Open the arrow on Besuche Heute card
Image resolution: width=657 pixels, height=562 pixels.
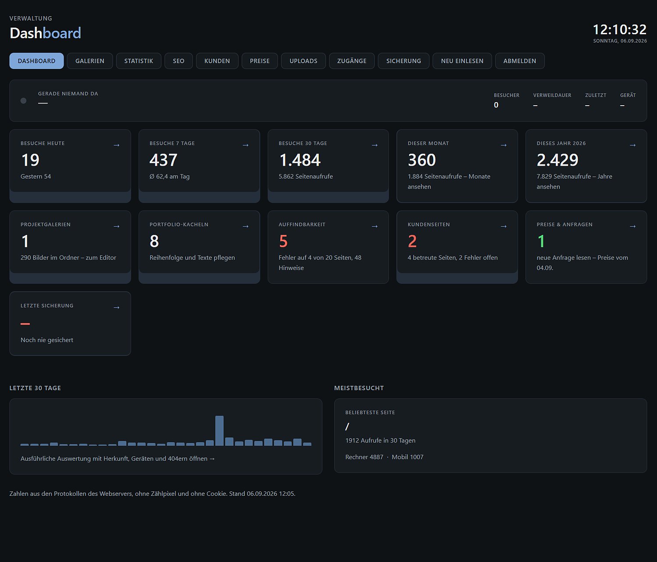pos(117,145)
